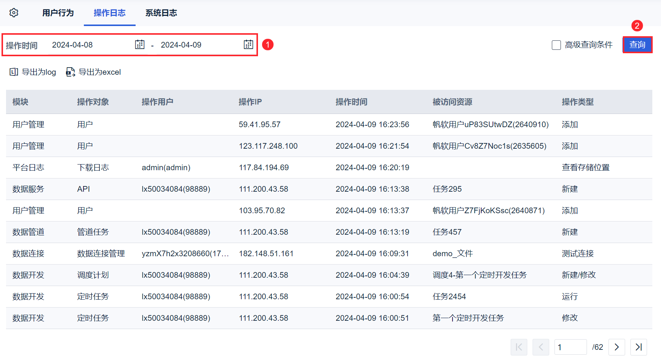Click the page number input box
Image resolution: width=661 pixels, height=360 pixels.
[570, 347]
